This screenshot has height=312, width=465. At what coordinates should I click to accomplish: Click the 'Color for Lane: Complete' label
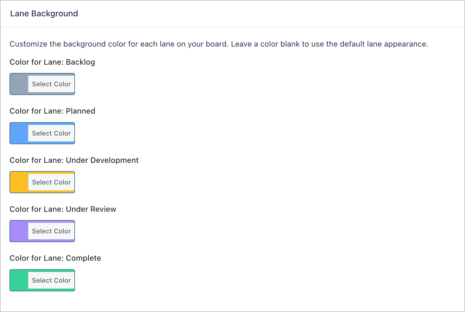55,258
